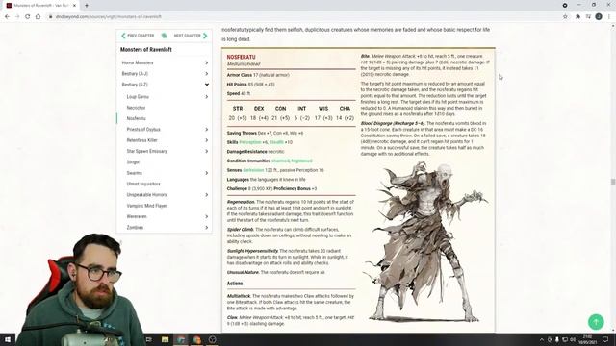Collapse Bestiary (K-Z) chevron
This screenshot has width=616, height=346.
tap(206, 85)
